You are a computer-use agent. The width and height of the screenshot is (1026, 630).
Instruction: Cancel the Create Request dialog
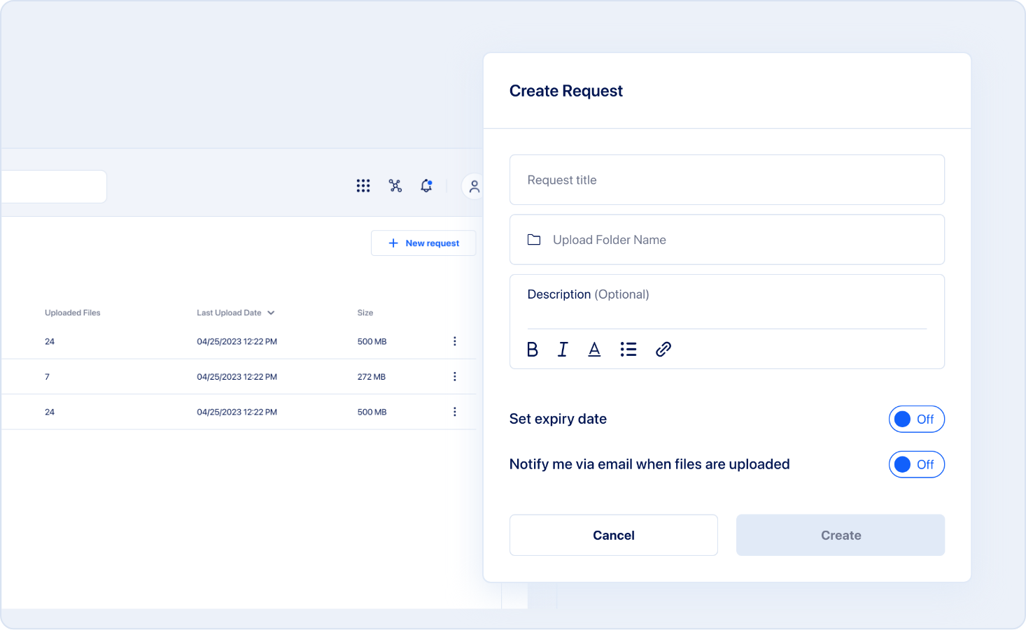point(613,536)
